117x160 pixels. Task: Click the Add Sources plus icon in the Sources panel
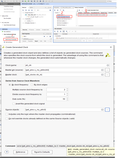tap(32, 10)
